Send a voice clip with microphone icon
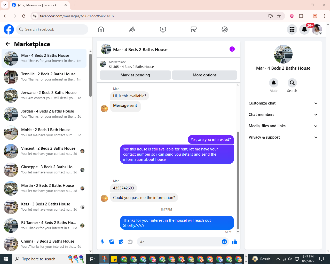The height and width of the screenshot is (264, 330). tap(102, 242)
